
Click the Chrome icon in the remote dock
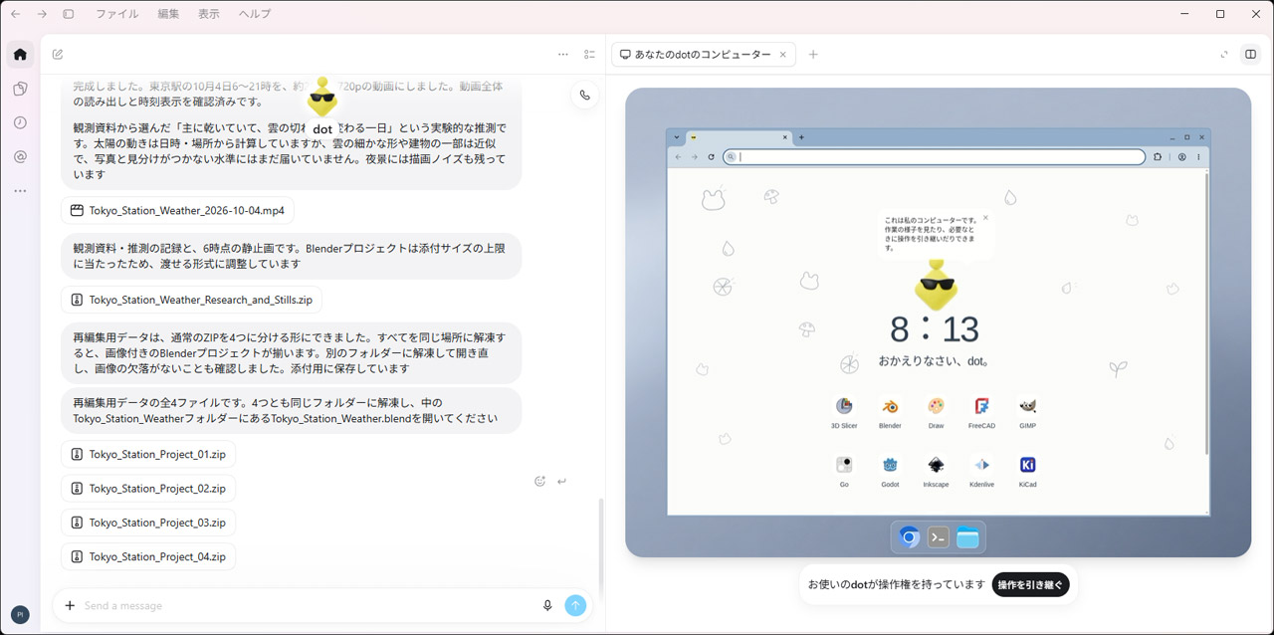(x=909, y=537)
